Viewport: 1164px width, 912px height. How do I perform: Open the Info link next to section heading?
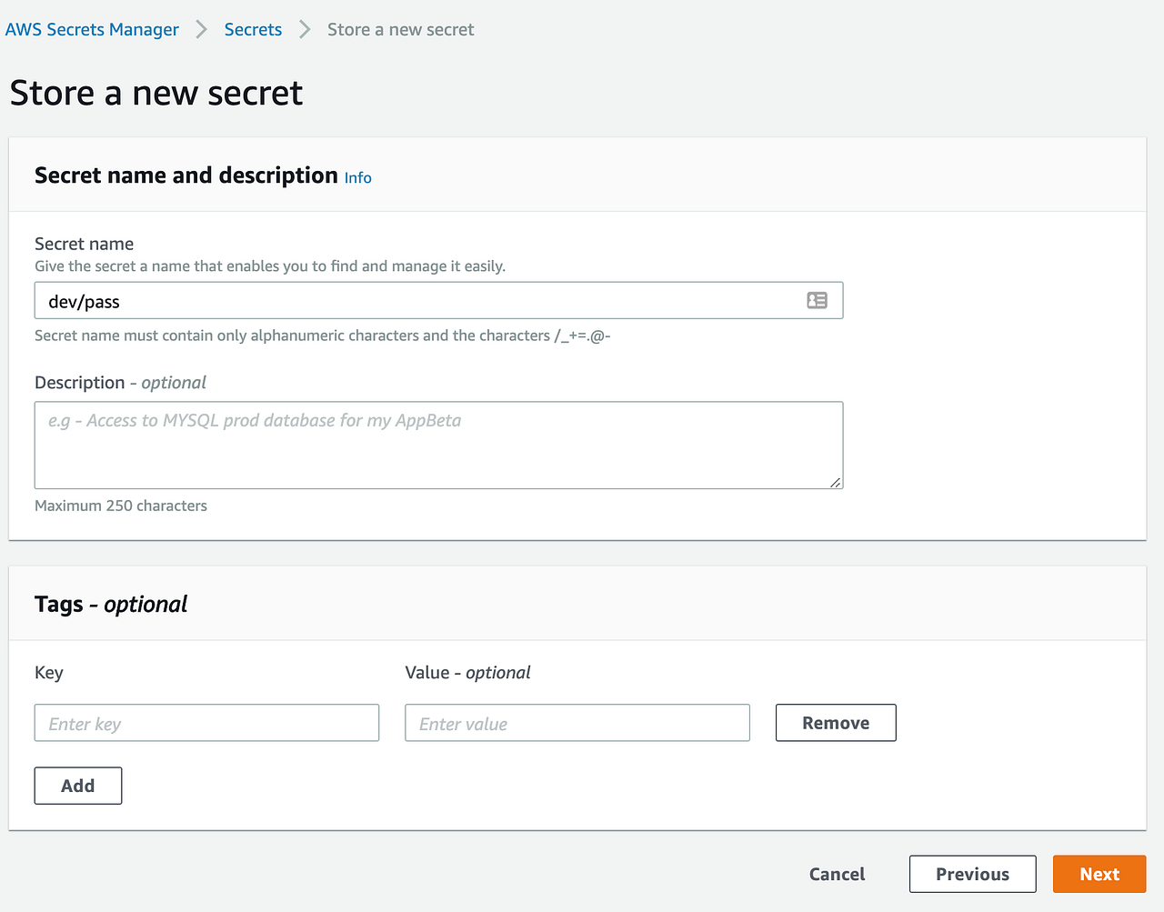click(357, 177)
